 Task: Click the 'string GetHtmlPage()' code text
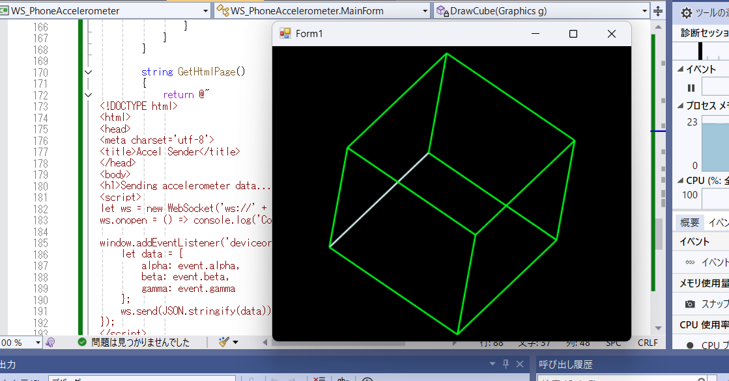(193, 72)
